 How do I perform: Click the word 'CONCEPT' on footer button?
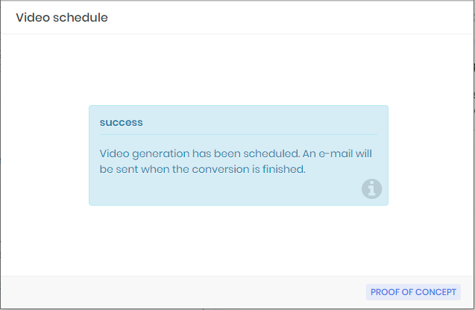tap(435, 292)
